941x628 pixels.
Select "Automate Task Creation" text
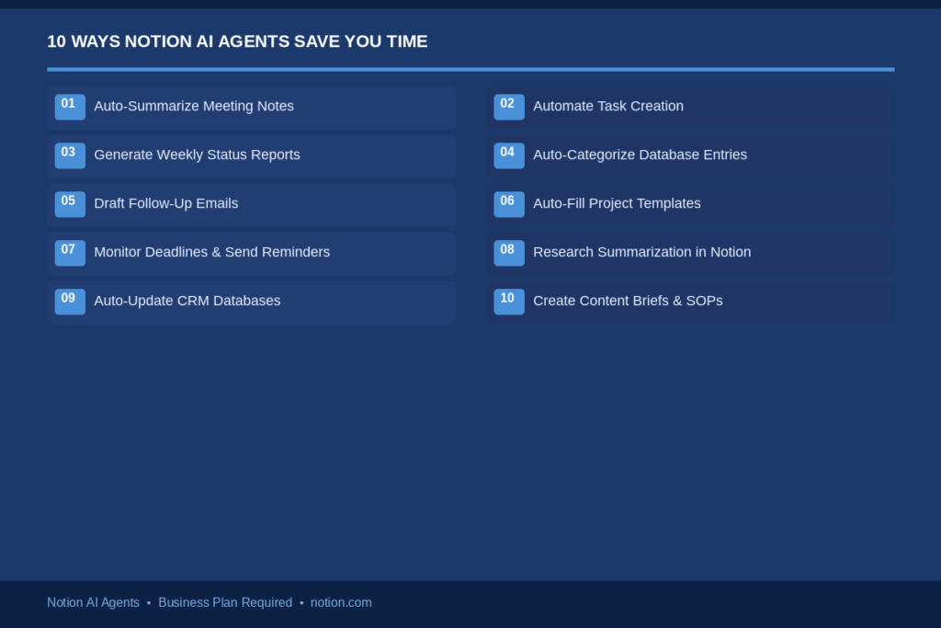click(608, 107)
